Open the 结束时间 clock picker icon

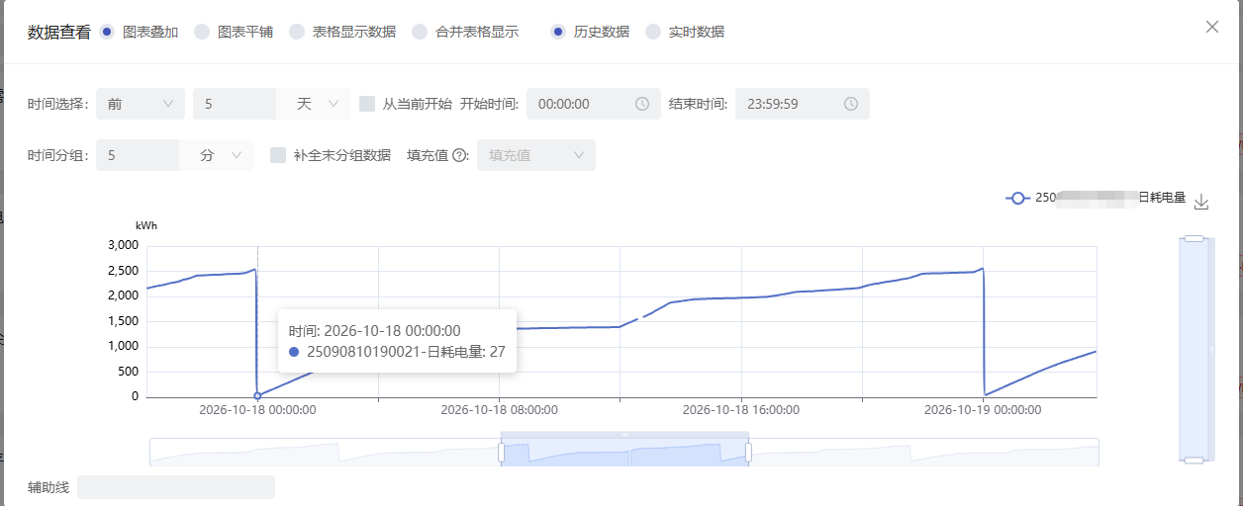(851, 104)
